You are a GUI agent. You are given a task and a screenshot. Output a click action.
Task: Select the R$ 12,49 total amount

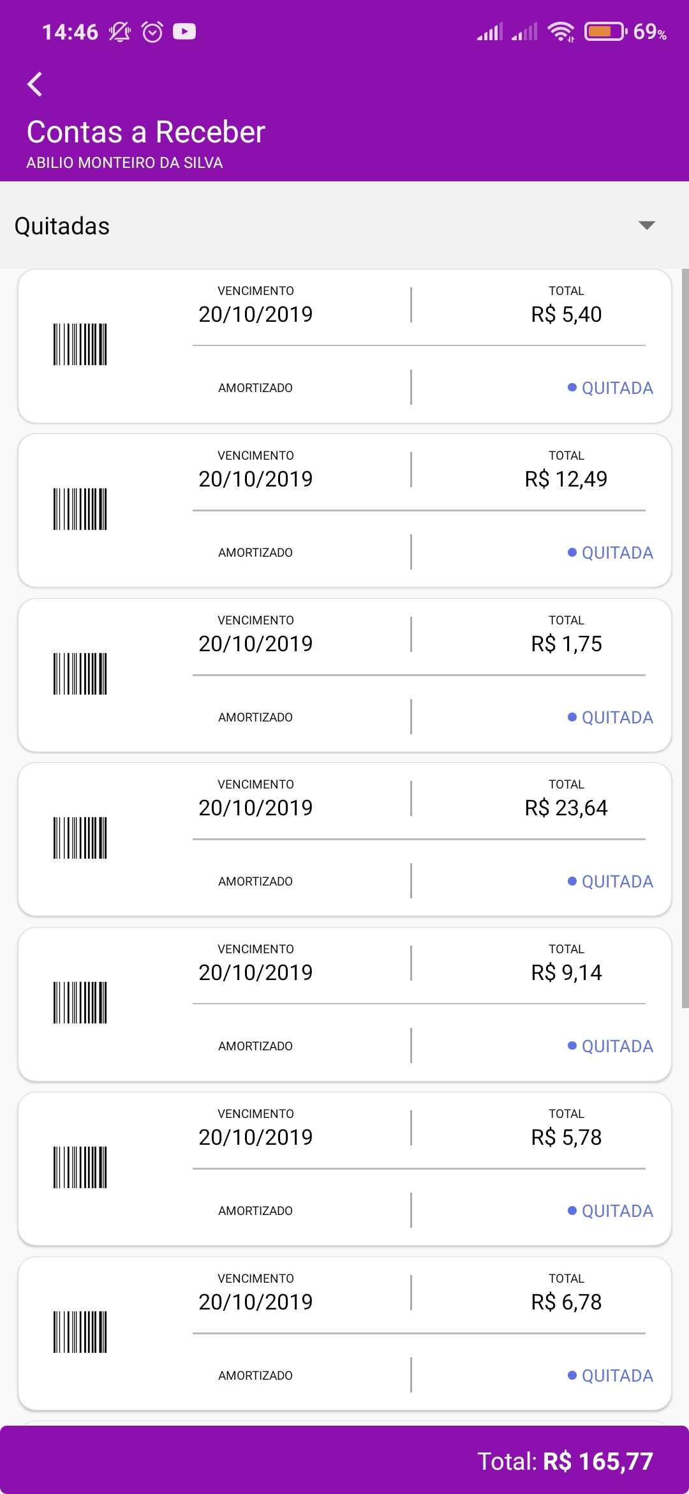point(566,479)
